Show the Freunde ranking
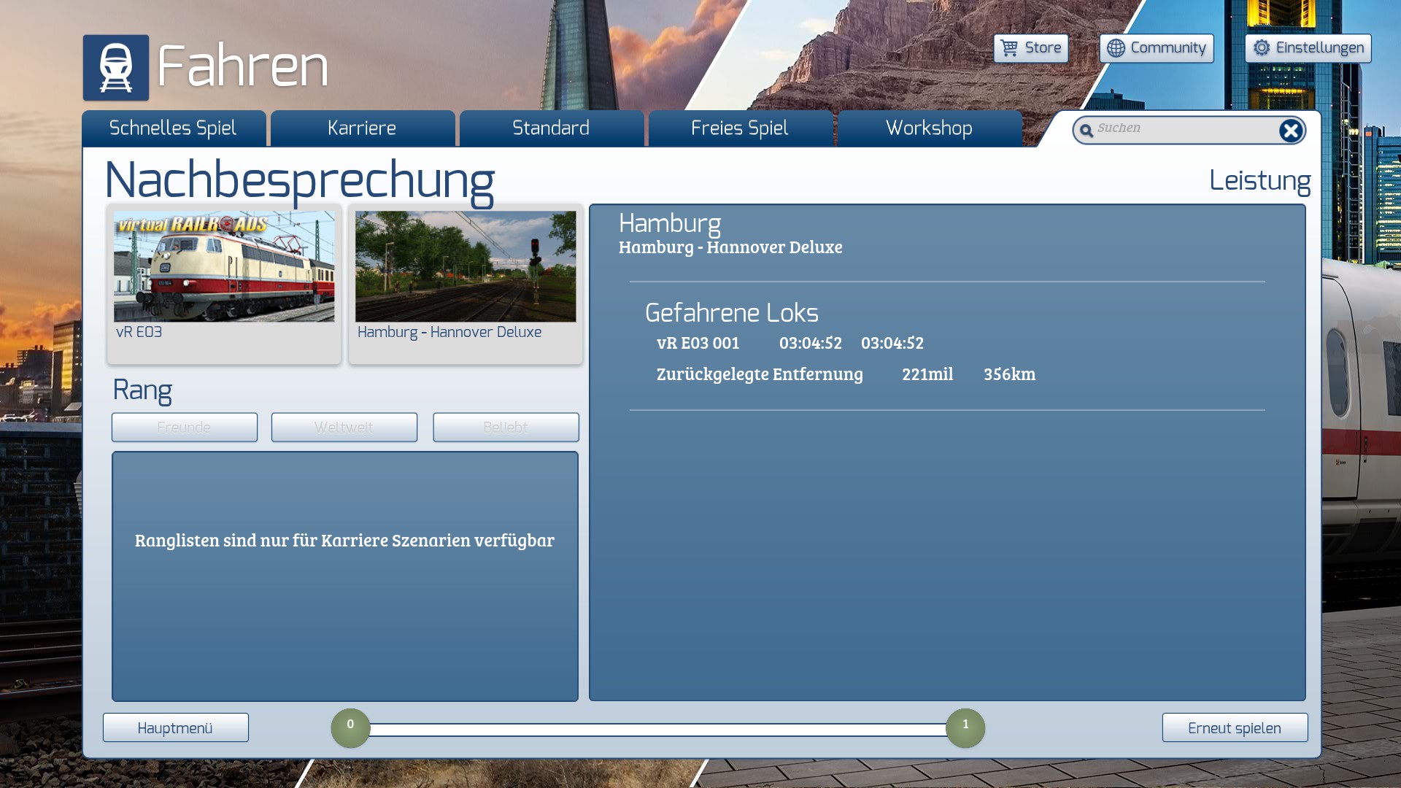 pyautogui.click(x=184, y=428)
